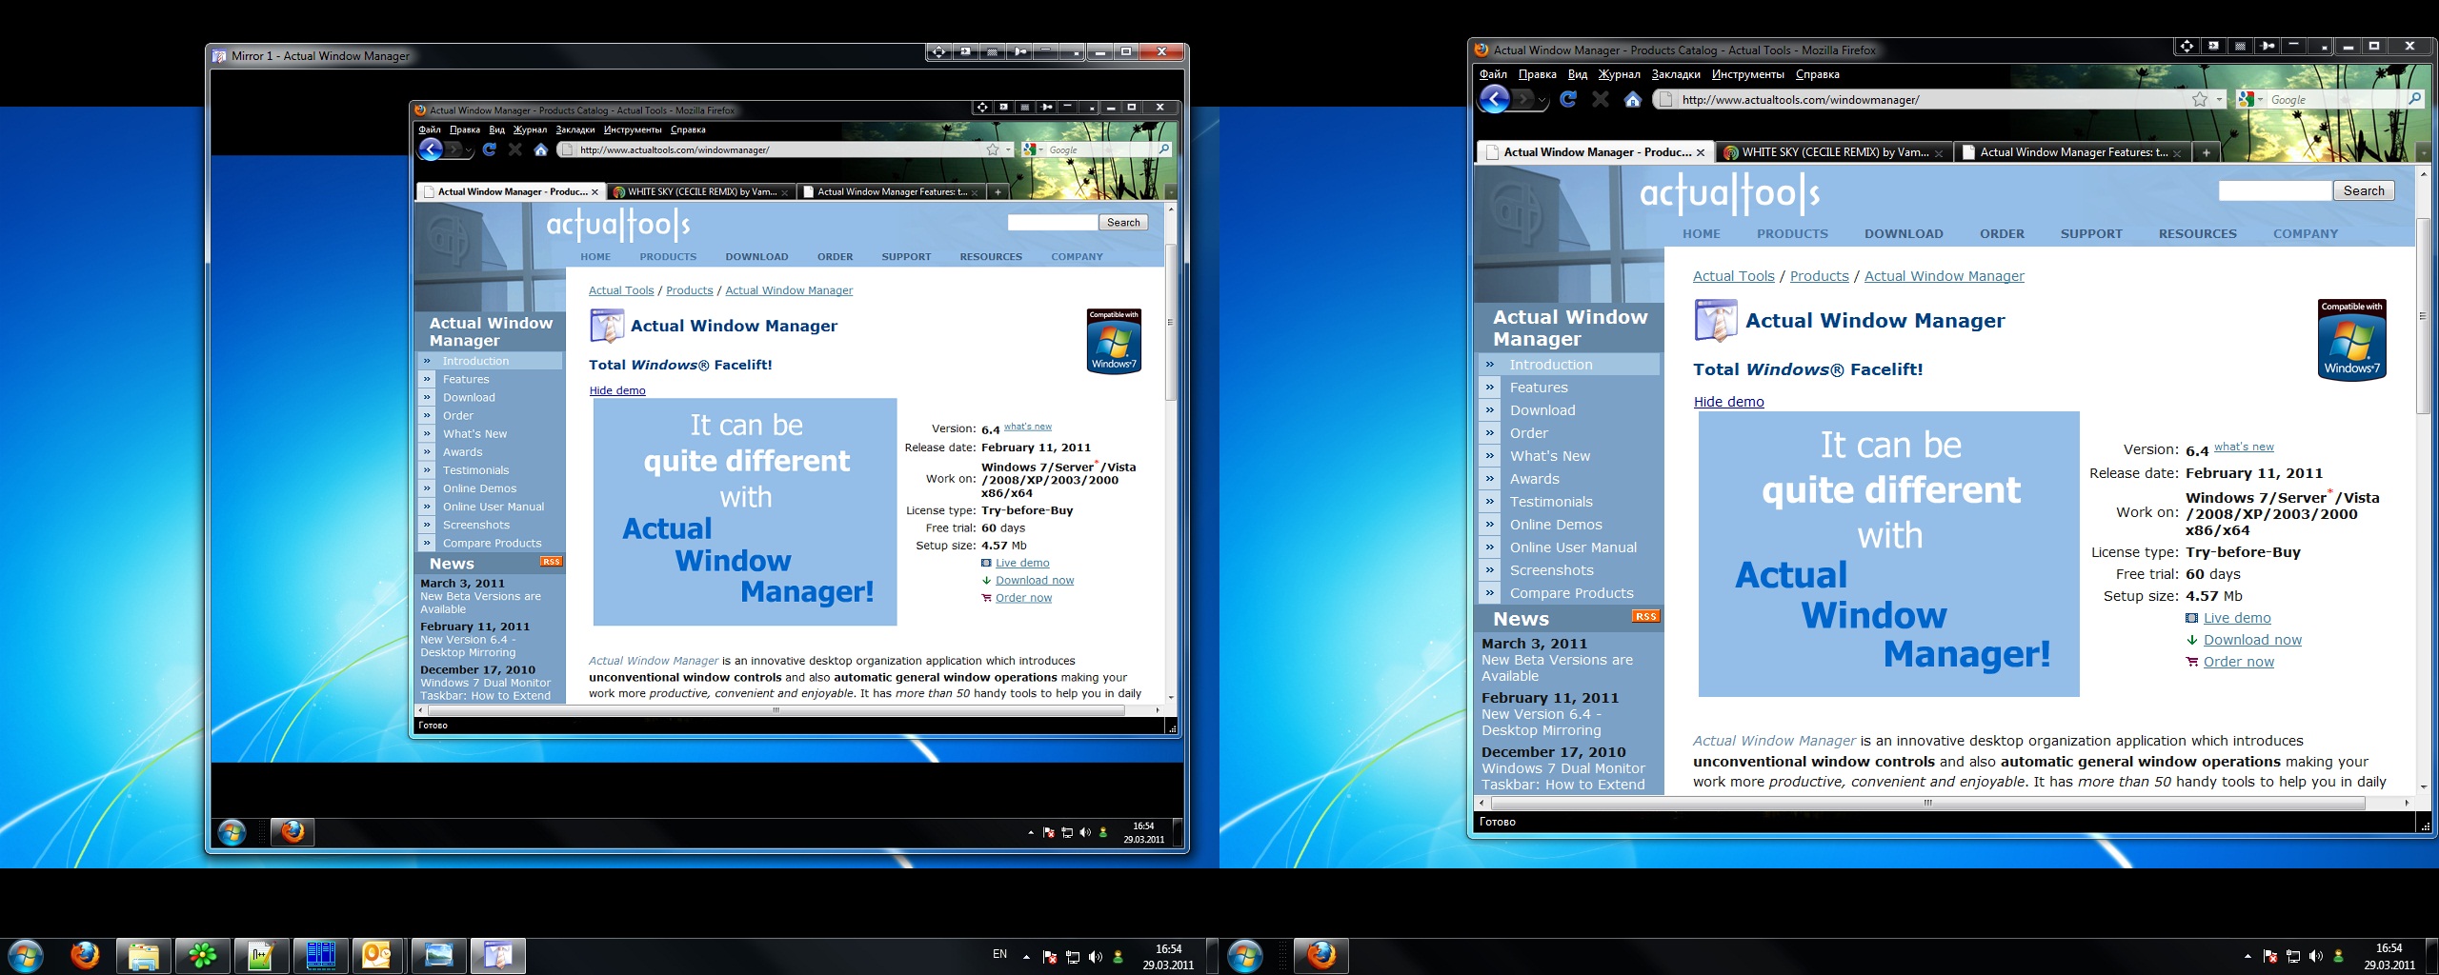Show hidden tray icons on left taskbar
This screenshot has height=975, width=2439.
point(1026,956)
